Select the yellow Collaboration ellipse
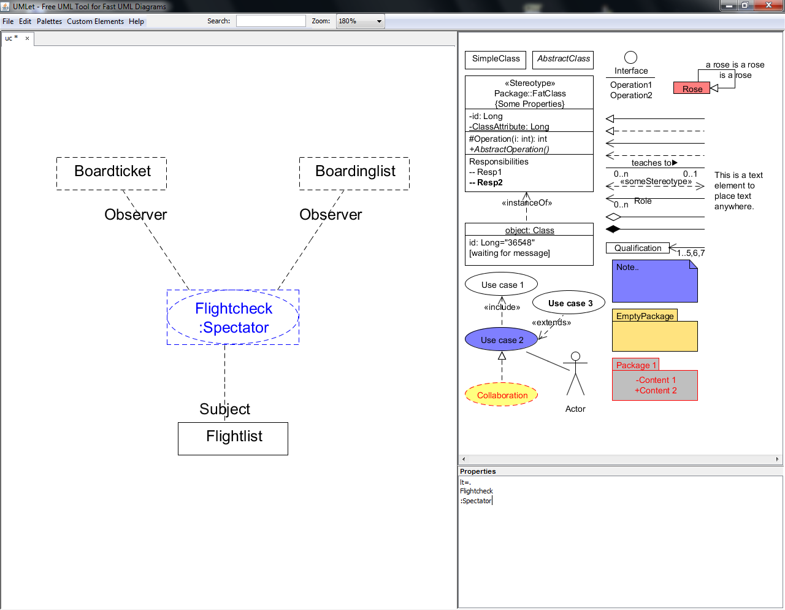 [x=502, y=395]
